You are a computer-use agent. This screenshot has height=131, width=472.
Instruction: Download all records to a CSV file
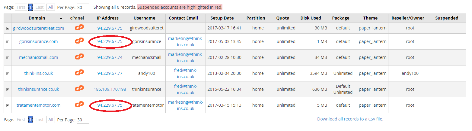350,119
